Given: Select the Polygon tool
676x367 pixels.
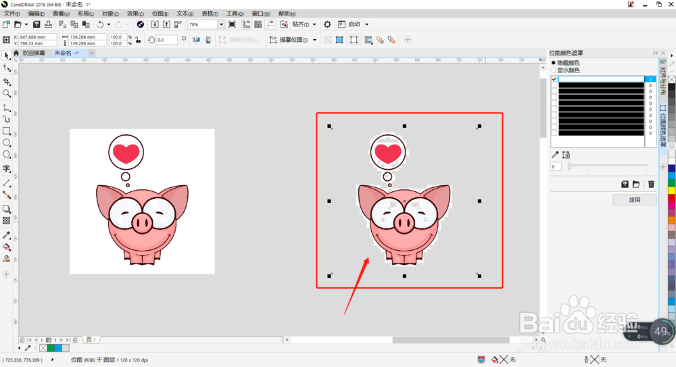Looking at the screenshot, I should (7, 154).
